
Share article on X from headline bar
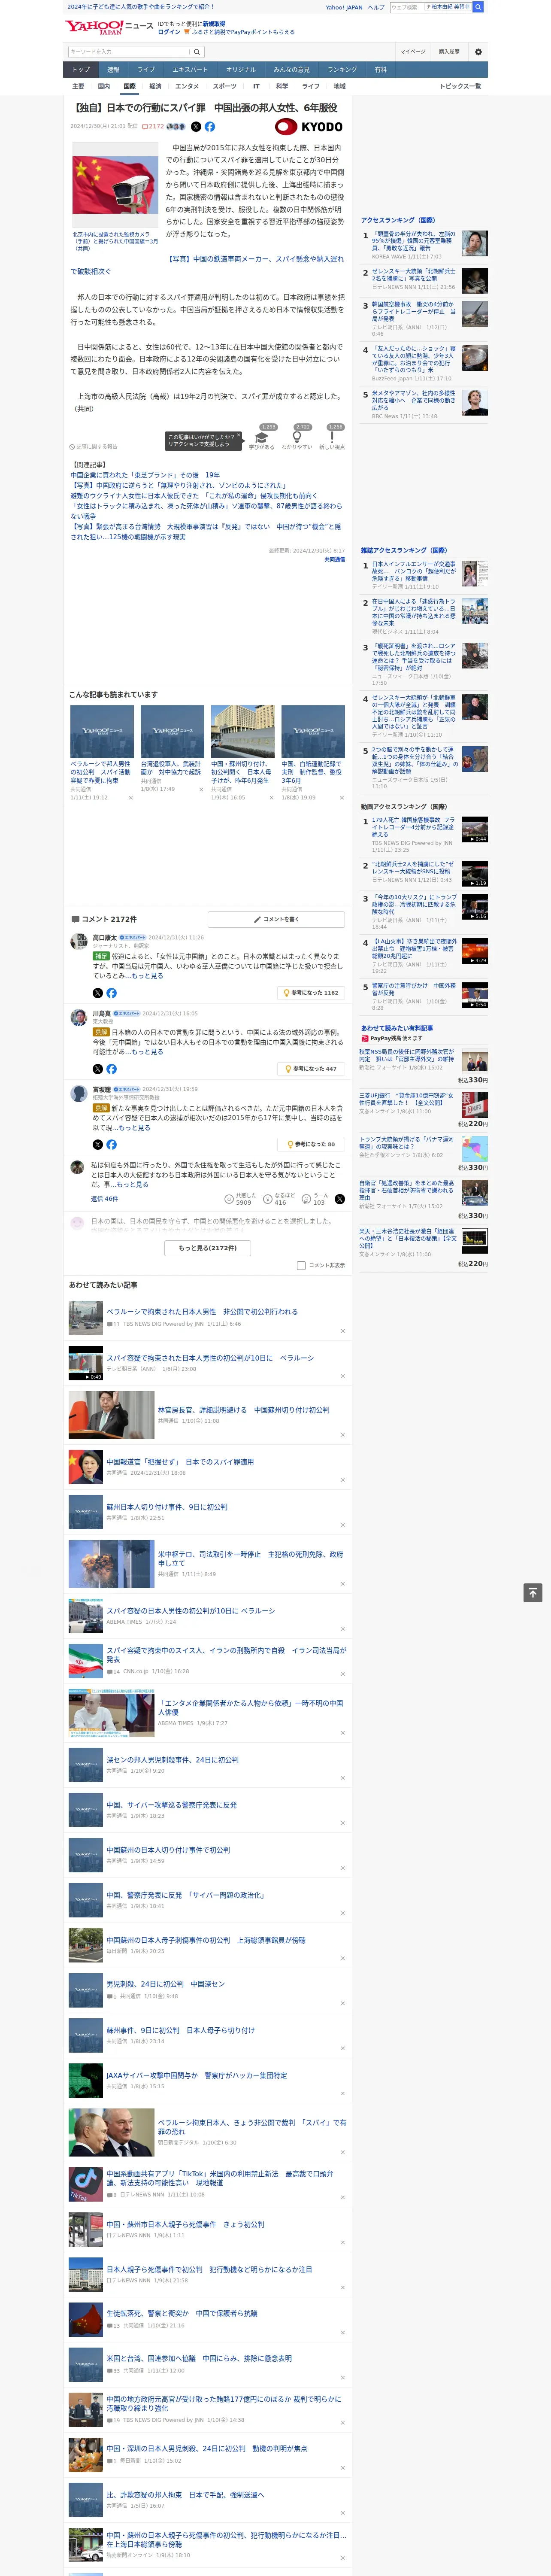coord(196,127)
